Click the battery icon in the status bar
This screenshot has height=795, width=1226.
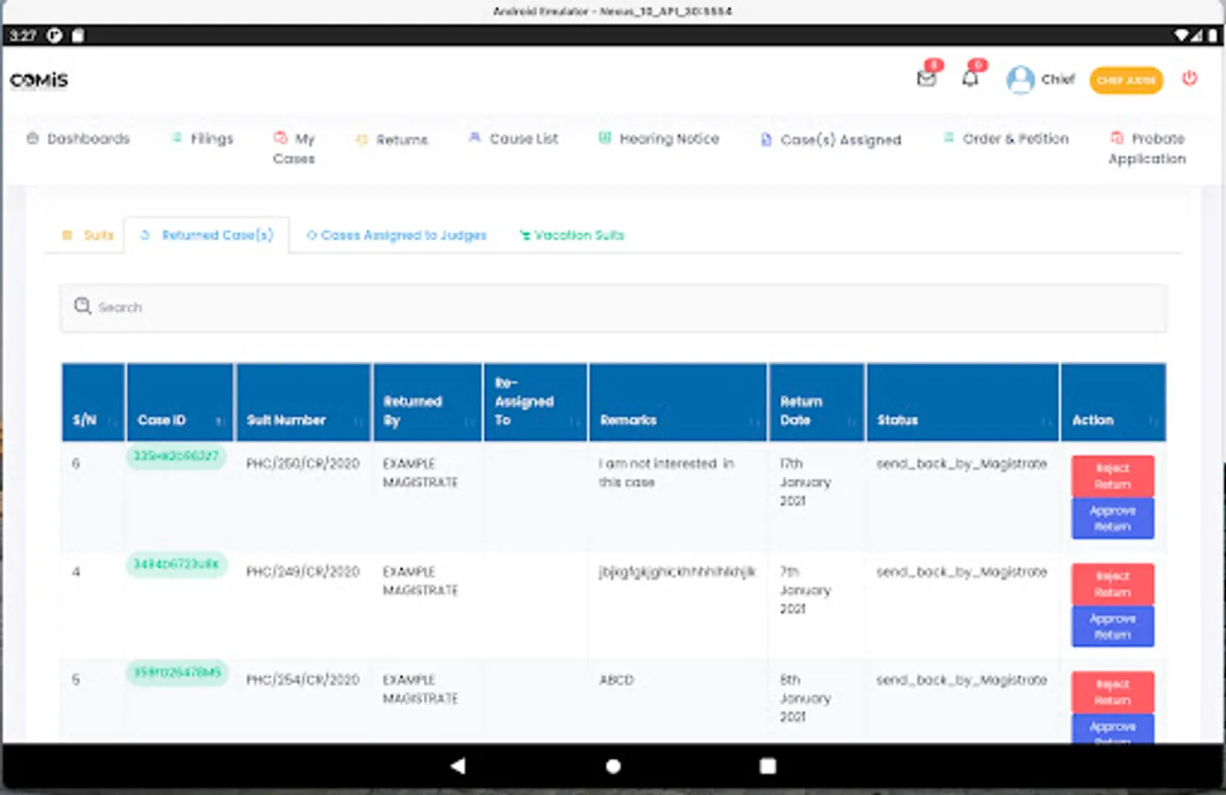click(1213, 35)
